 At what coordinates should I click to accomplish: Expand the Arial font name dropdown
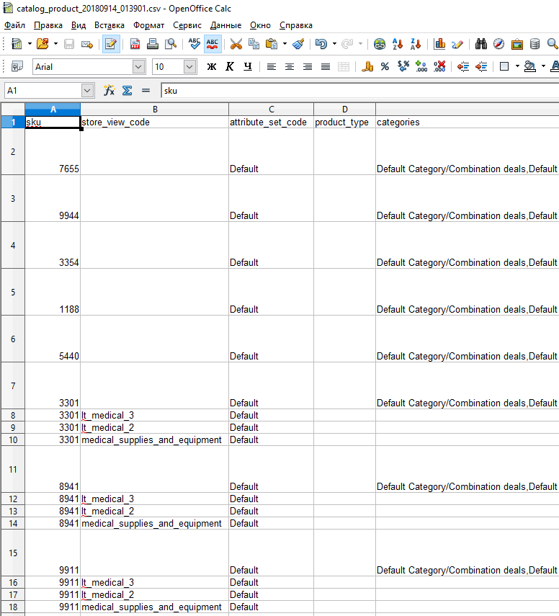pos(138,67)
